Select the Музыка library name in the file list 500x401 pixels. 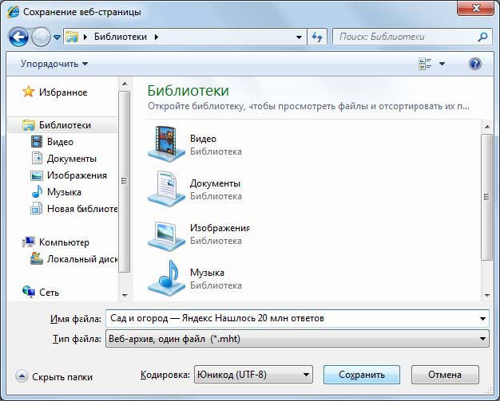[207, 273]
